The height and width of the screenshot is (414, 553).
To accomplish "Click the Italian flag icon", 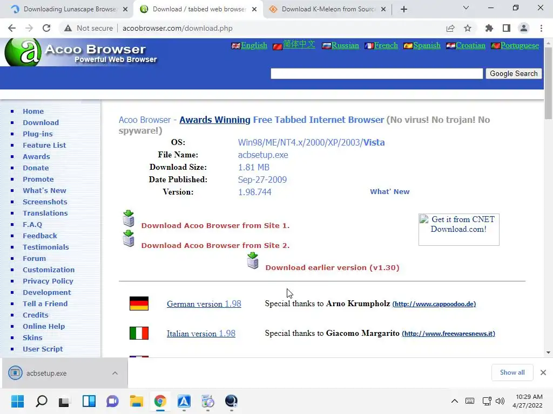I will coord(139,333).
